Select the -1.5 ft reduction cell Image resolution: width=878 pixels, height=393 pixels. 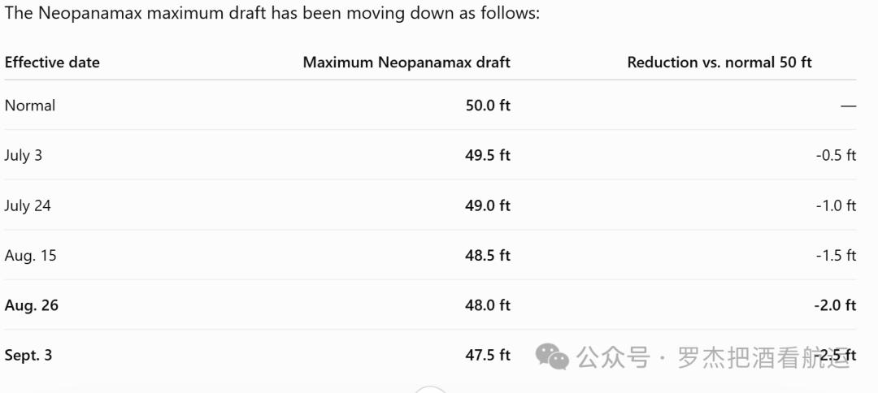pyautogui.click(x=836, y=256)
